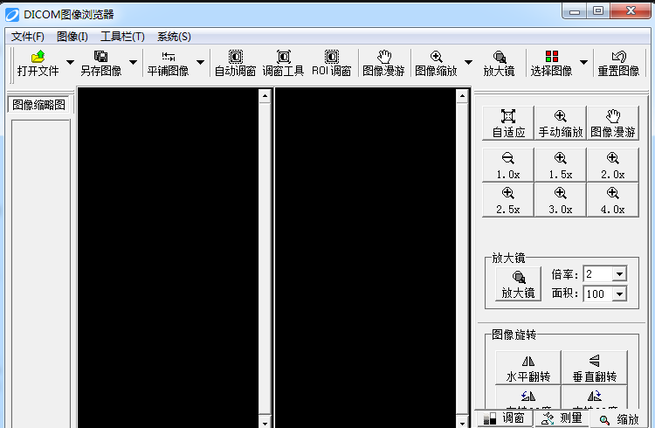Image resolution: width=655 pixels, height=428 pixels.
Task: Select the 平铺图像 tile images tool
Action: pyautogui.click(x=168, y=63)
